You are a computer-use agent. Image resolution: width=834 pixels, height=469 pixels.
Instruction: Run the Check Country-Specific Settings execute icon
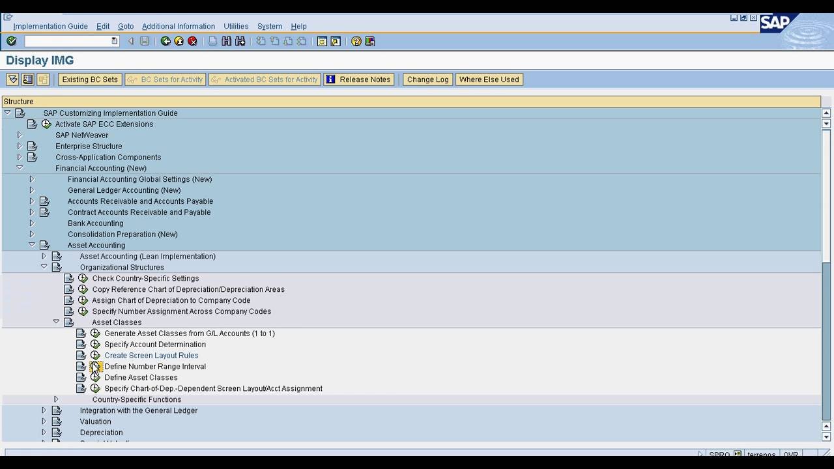point(83,278)
